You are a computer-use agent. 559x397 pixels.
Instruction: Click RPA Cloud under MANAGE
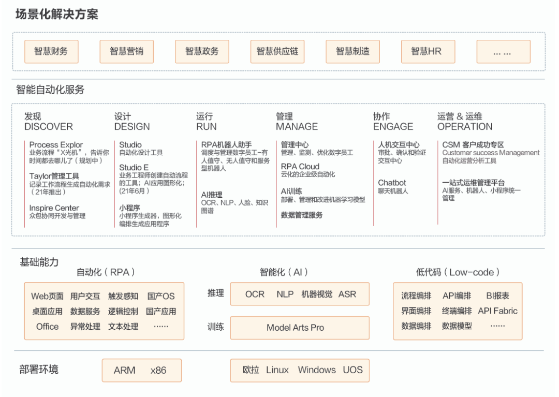(x=300, y=167)
